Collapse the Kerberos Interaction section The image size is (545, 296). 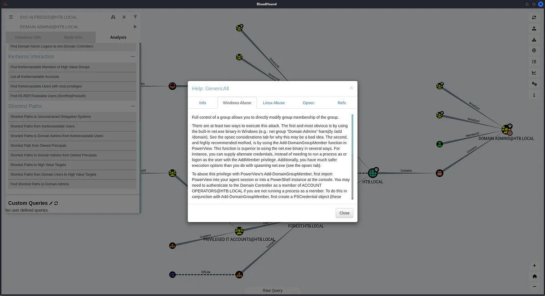tap(133, 57)
